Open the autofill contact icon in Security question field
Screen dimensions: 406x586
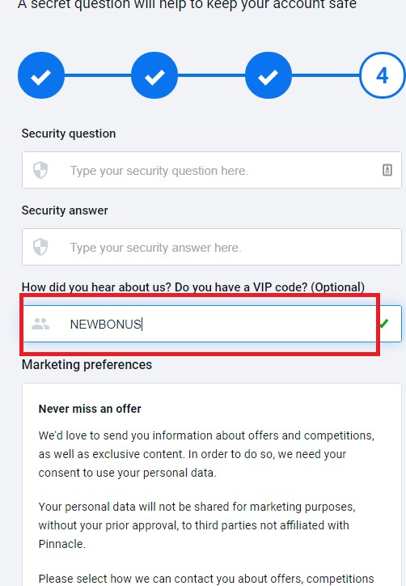pos(387,170)
